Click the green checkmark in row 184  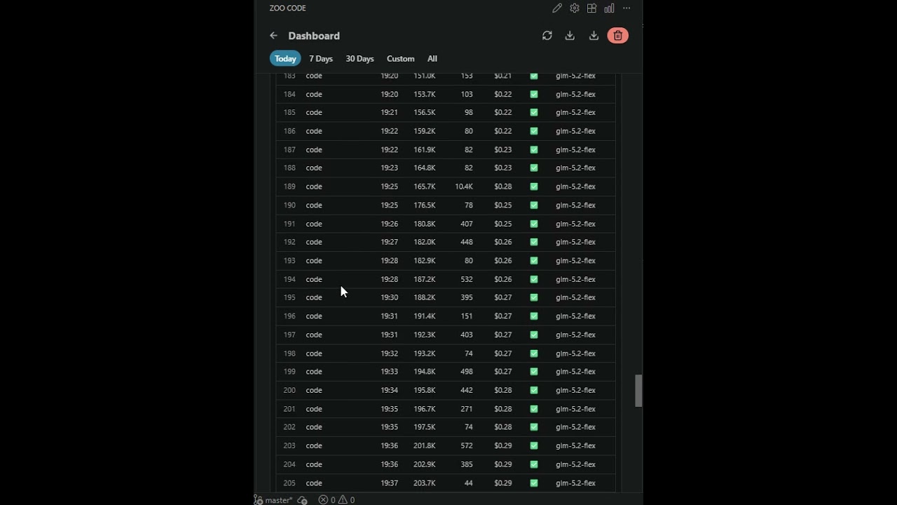coord(534,94)
